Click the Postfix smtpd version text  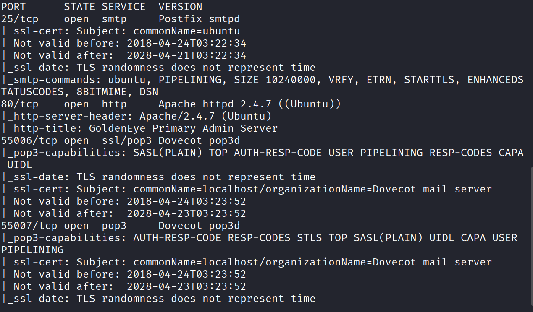199,19
